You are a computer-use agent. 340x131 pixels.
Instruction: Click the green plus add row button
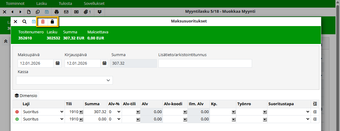[17, 119]
